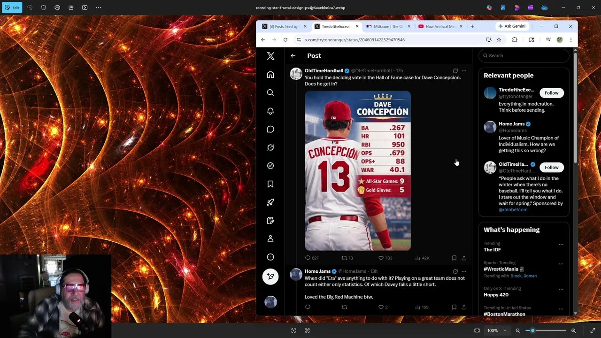Open Notifications bell in X sidebar

click(270, 111)
